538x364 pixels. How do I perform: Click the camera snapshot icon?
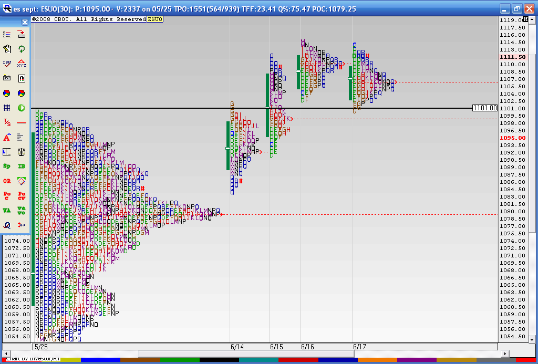6,78
